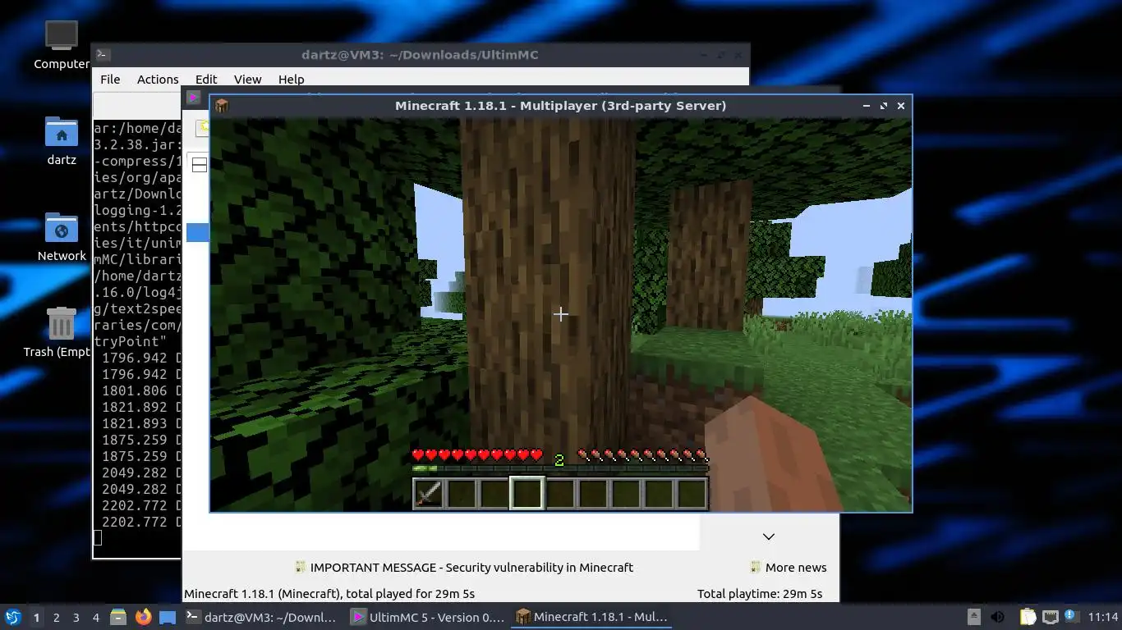Open the Edit menu in the terminal
This screenshot has height=630, width=1122.
(206, 80)
